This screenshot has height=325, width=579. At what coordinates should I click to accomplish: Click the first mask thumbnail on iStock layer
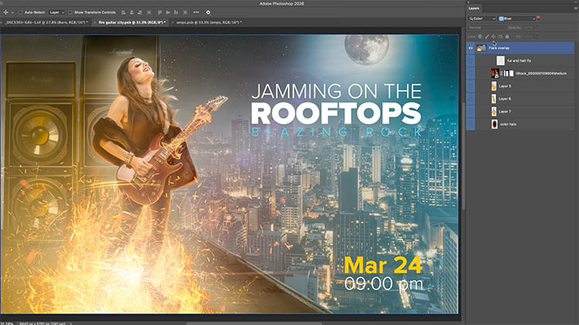(x=506, y=73)
